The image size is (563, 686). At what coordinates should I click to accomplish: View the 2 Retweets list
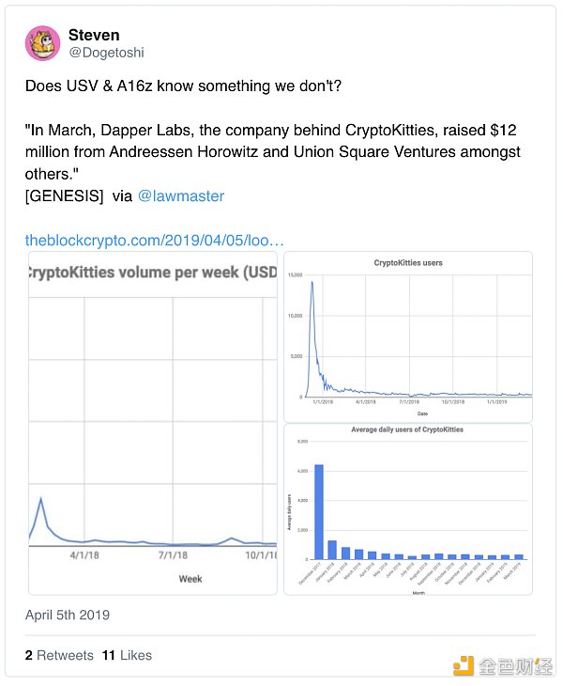click(x=59, y=655)
